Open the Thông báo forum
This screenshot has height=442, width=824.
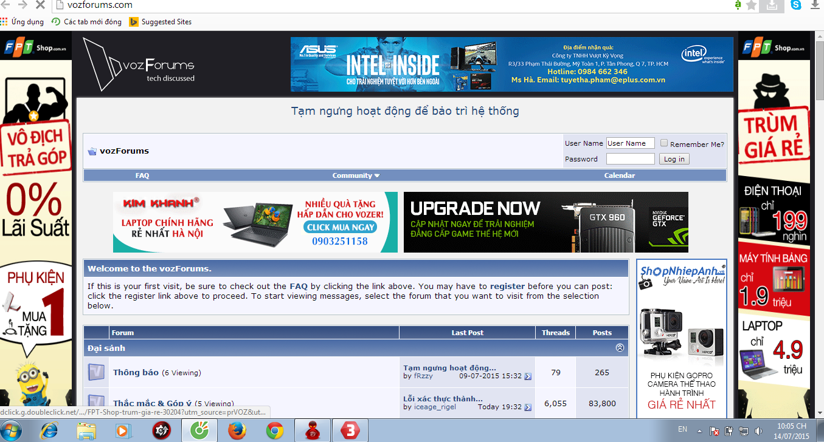coord(136,372)
